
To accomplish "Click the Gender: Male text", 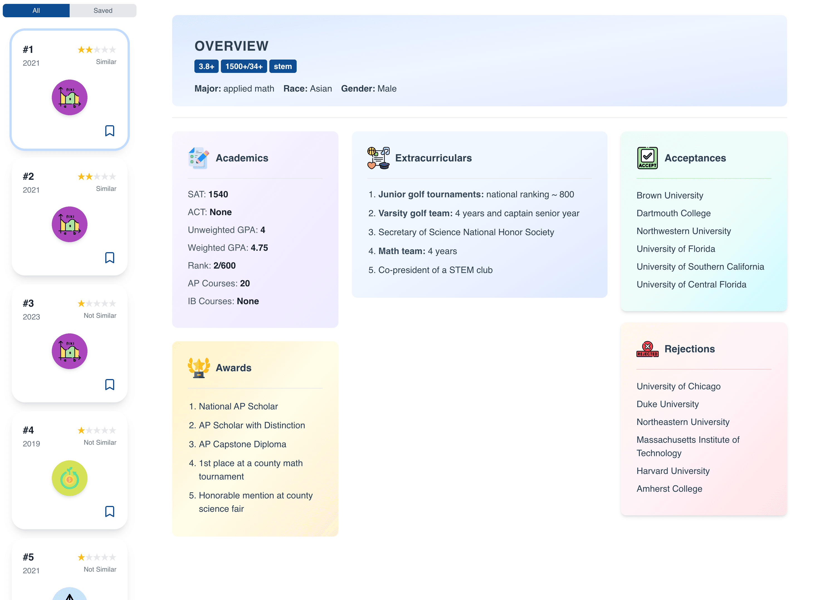I will (x=369, y=88).
